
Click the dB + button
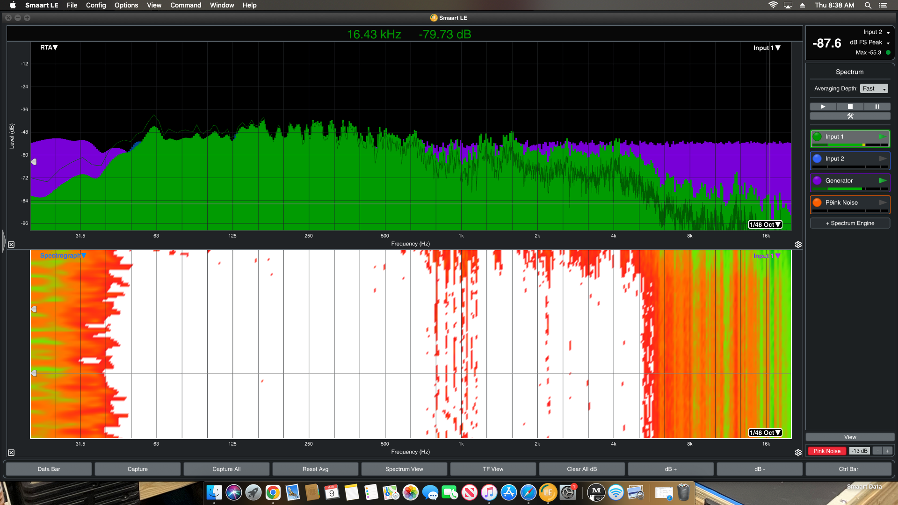671,469
